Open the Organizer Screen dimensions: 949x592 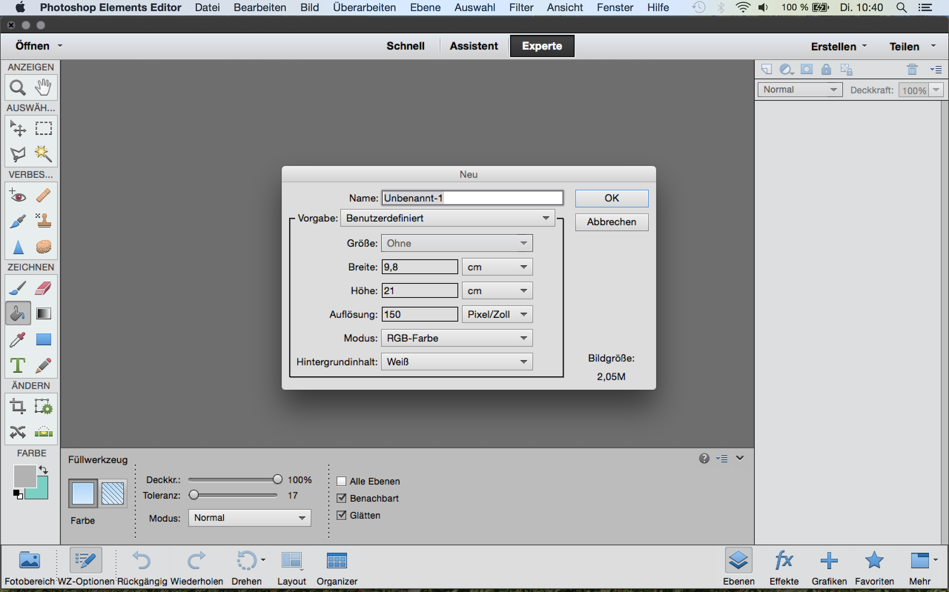click(337, 567)
